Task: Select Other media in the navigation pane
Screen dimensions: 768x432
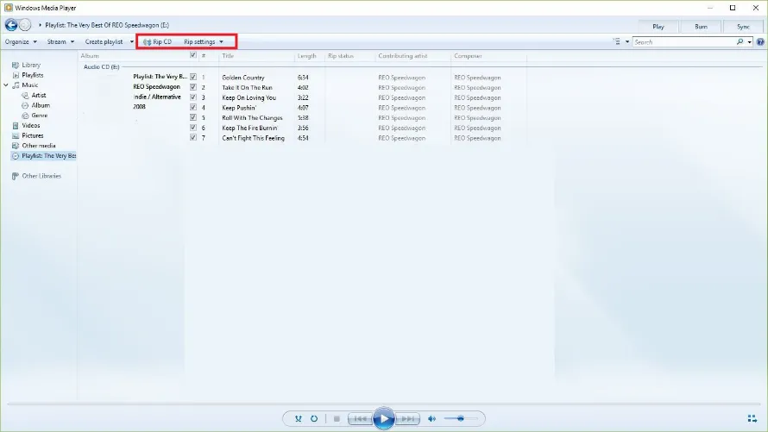Action: tap(39, 146)
